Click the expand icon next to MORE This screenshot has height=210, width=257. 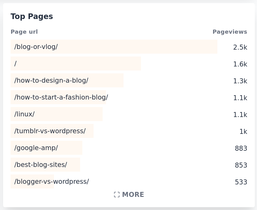[117, 194]
